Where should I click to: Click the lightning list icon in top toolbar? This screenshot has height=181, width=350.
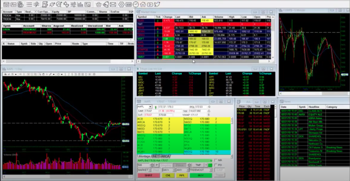point(37,4)
